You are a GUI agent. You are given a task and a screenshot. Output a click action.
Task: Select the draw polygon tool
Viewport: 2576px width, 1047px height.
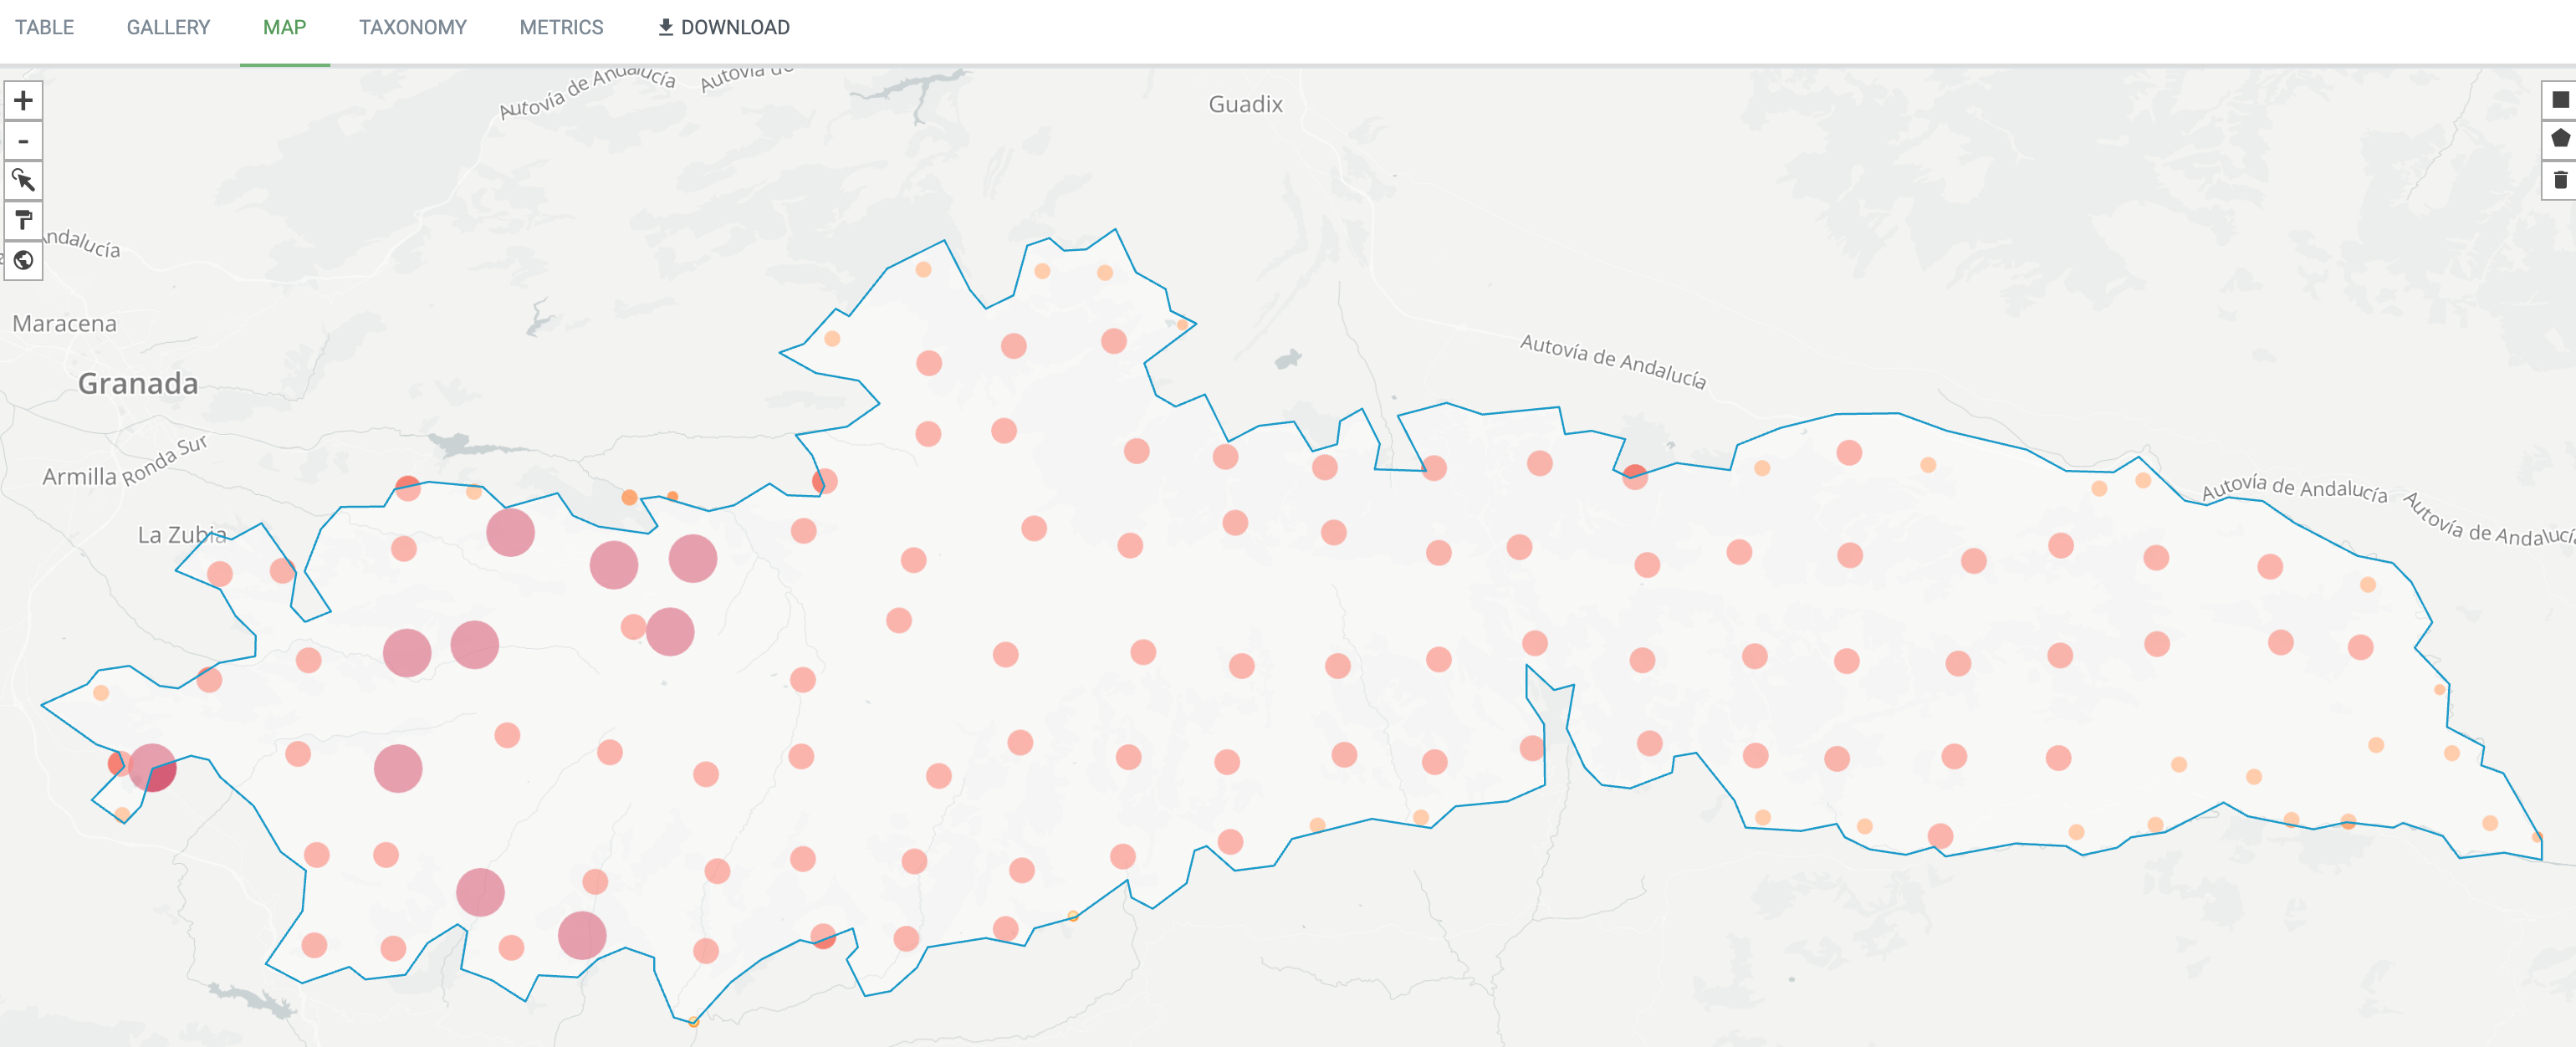click(x=2560, y=138)
